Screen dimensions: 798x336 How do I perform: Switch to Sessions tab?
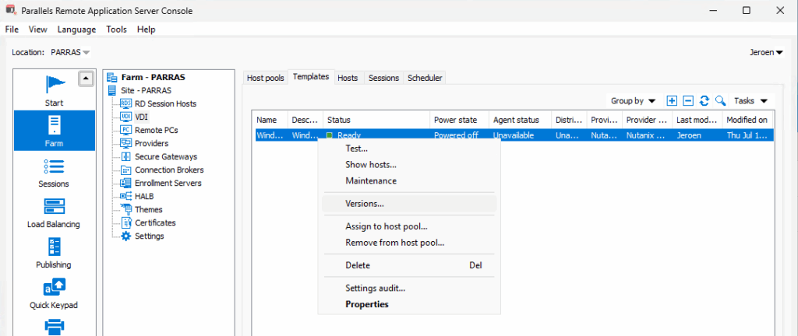tap(383, 78)
